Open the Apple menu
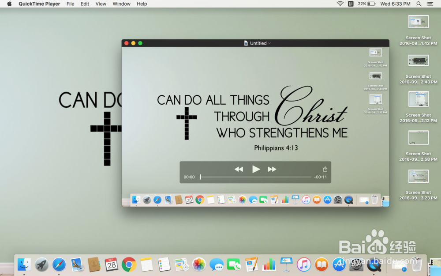 [9, 4]
